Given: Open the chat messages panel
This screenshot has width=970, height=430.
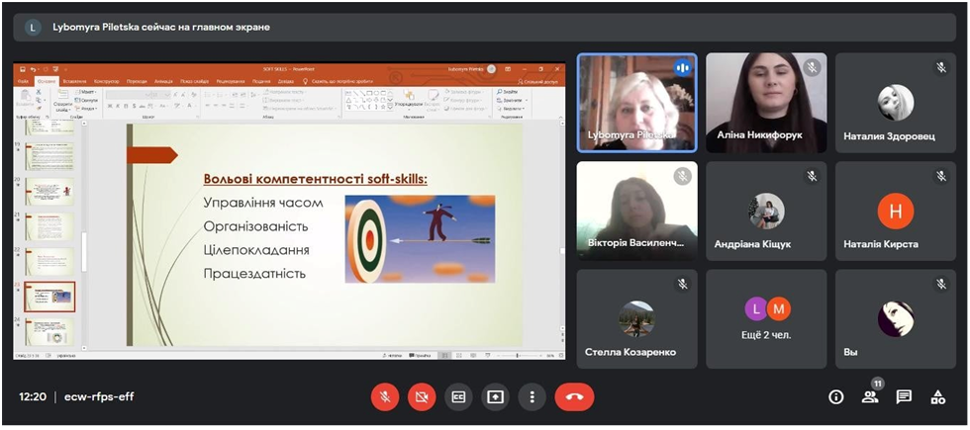Looking at the screenshot, I should tap(904, 396).
